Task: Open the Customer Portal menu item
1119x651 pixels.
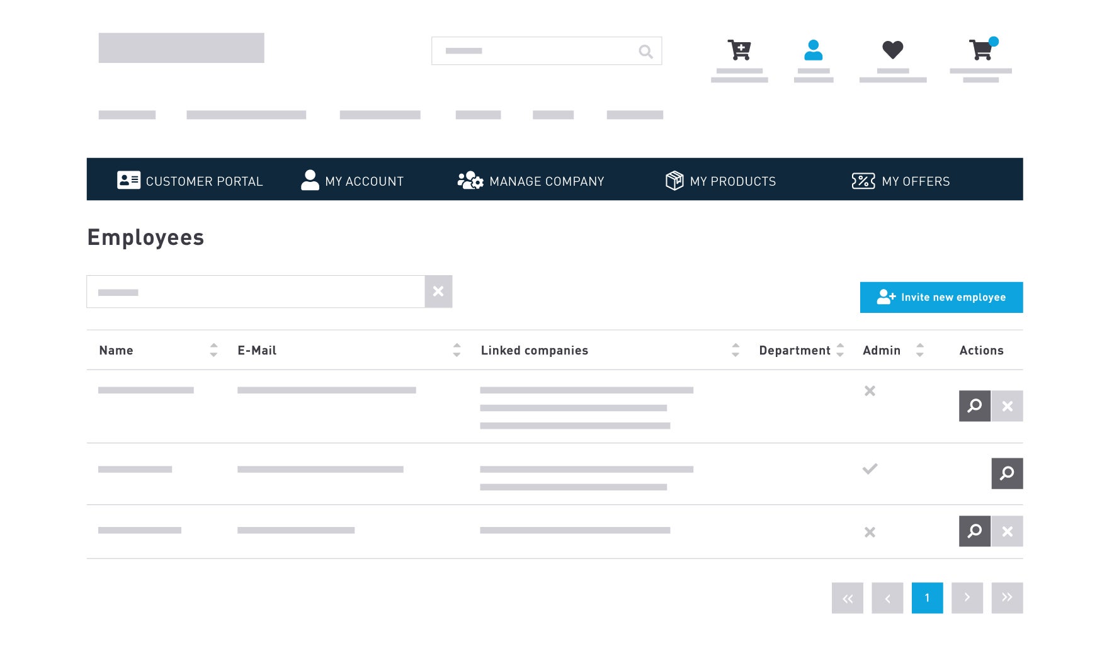Action: [x=190, y=181]
